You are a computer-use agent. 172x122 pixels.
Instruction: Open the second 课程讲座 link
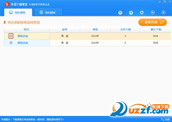pos(23,43)
